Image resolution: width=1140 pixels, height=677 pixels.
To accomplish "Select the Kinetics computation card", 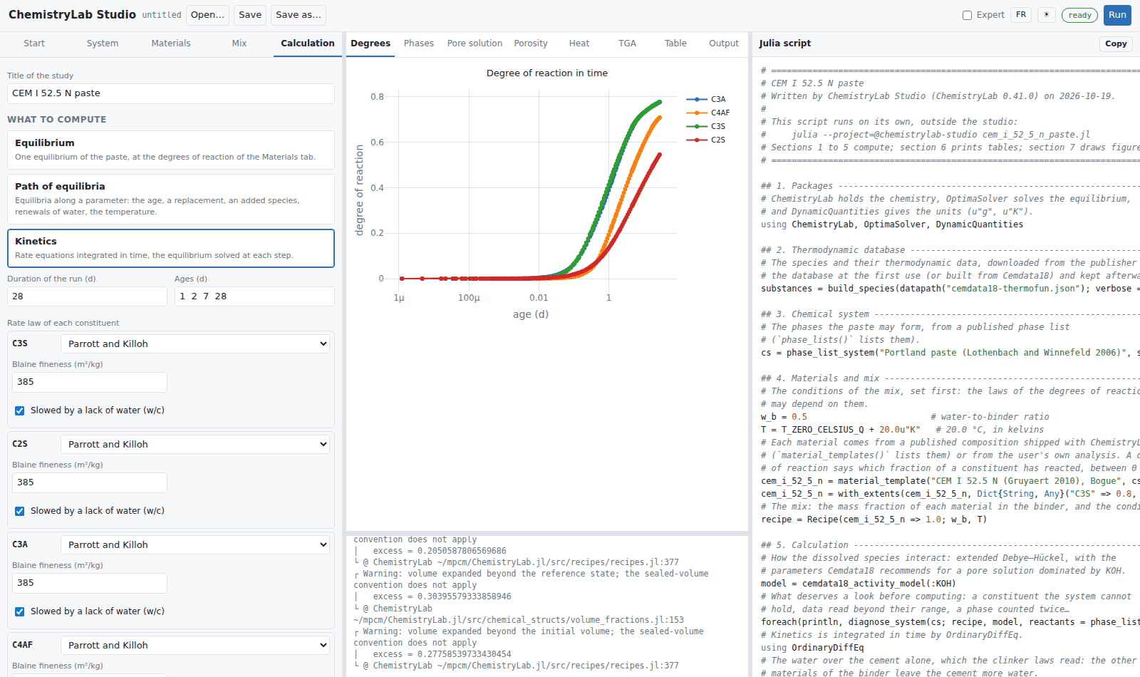I will tap(171, 248).
